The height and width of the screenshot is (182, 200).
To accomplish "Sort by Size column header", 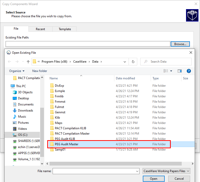I will 186,78.
